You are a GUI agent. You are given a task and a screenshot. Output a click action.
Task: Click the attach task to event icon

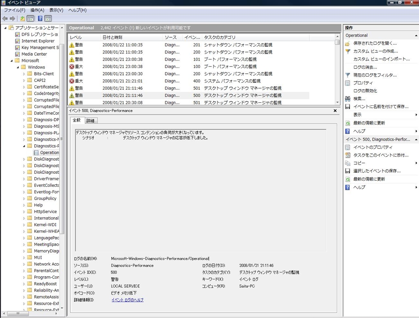[347, 155]
